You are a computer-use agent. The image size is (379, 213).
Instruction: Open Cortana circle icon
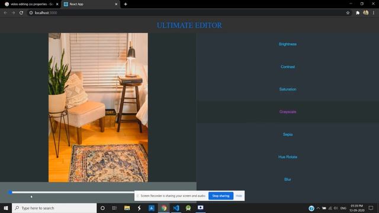102,208
